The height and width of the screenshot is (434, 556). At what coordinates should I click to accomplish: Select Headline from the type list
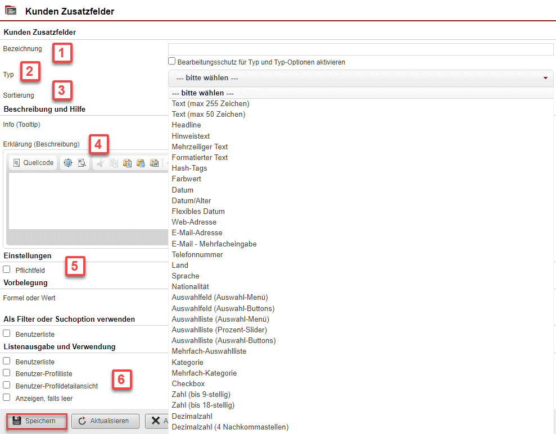click(186, 125)
